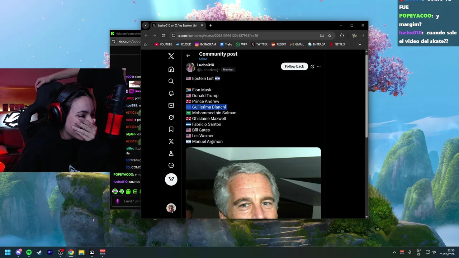Open X notifications bell
The image size is (459, 258).
(x=171, y=93)
